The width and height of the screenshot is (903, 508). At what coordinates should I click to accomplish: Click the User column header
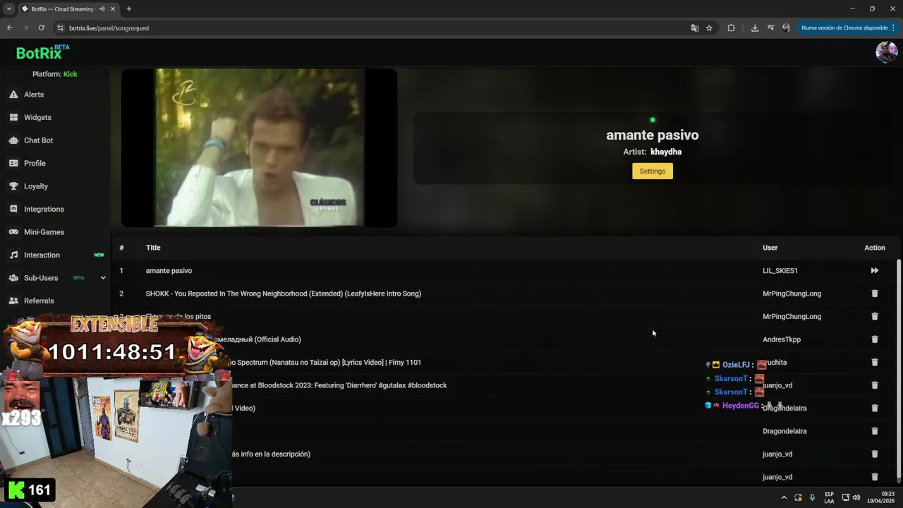770,248
